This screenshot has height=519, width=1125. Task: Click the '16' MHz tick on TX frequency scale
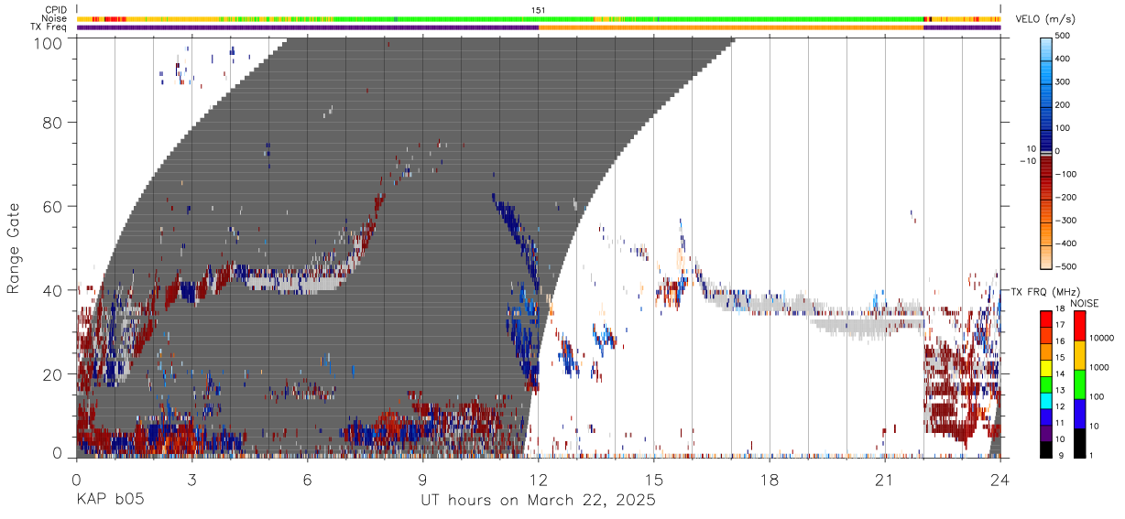[1061, 341]
